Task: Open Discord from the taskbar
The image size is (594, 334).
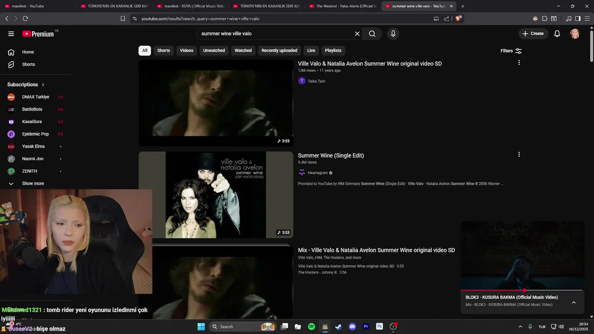Action: (x=352, y=327)
